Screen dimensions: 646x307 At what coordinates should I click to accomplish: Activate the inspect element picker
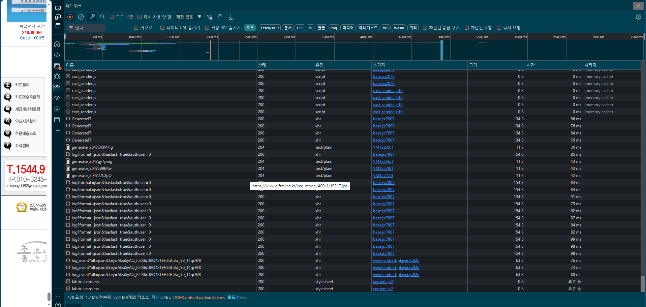pyautogui.click(x=58, y=8)
